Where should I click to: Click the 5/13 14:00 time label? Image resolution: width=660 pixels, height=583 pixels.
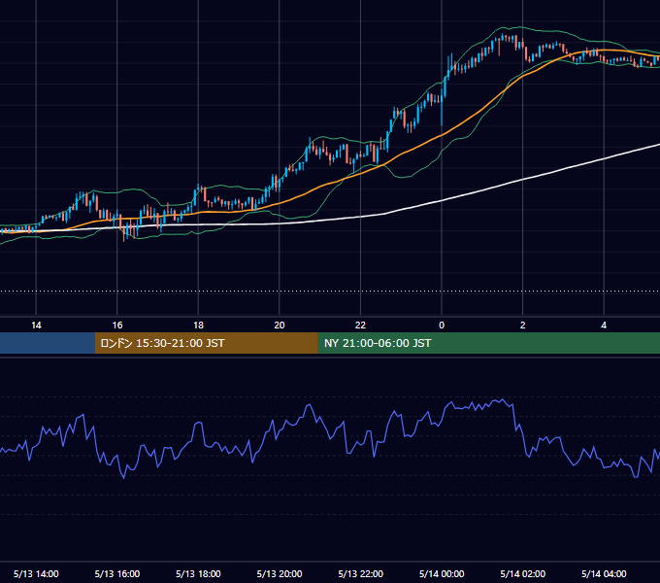(x=36, y=573)
